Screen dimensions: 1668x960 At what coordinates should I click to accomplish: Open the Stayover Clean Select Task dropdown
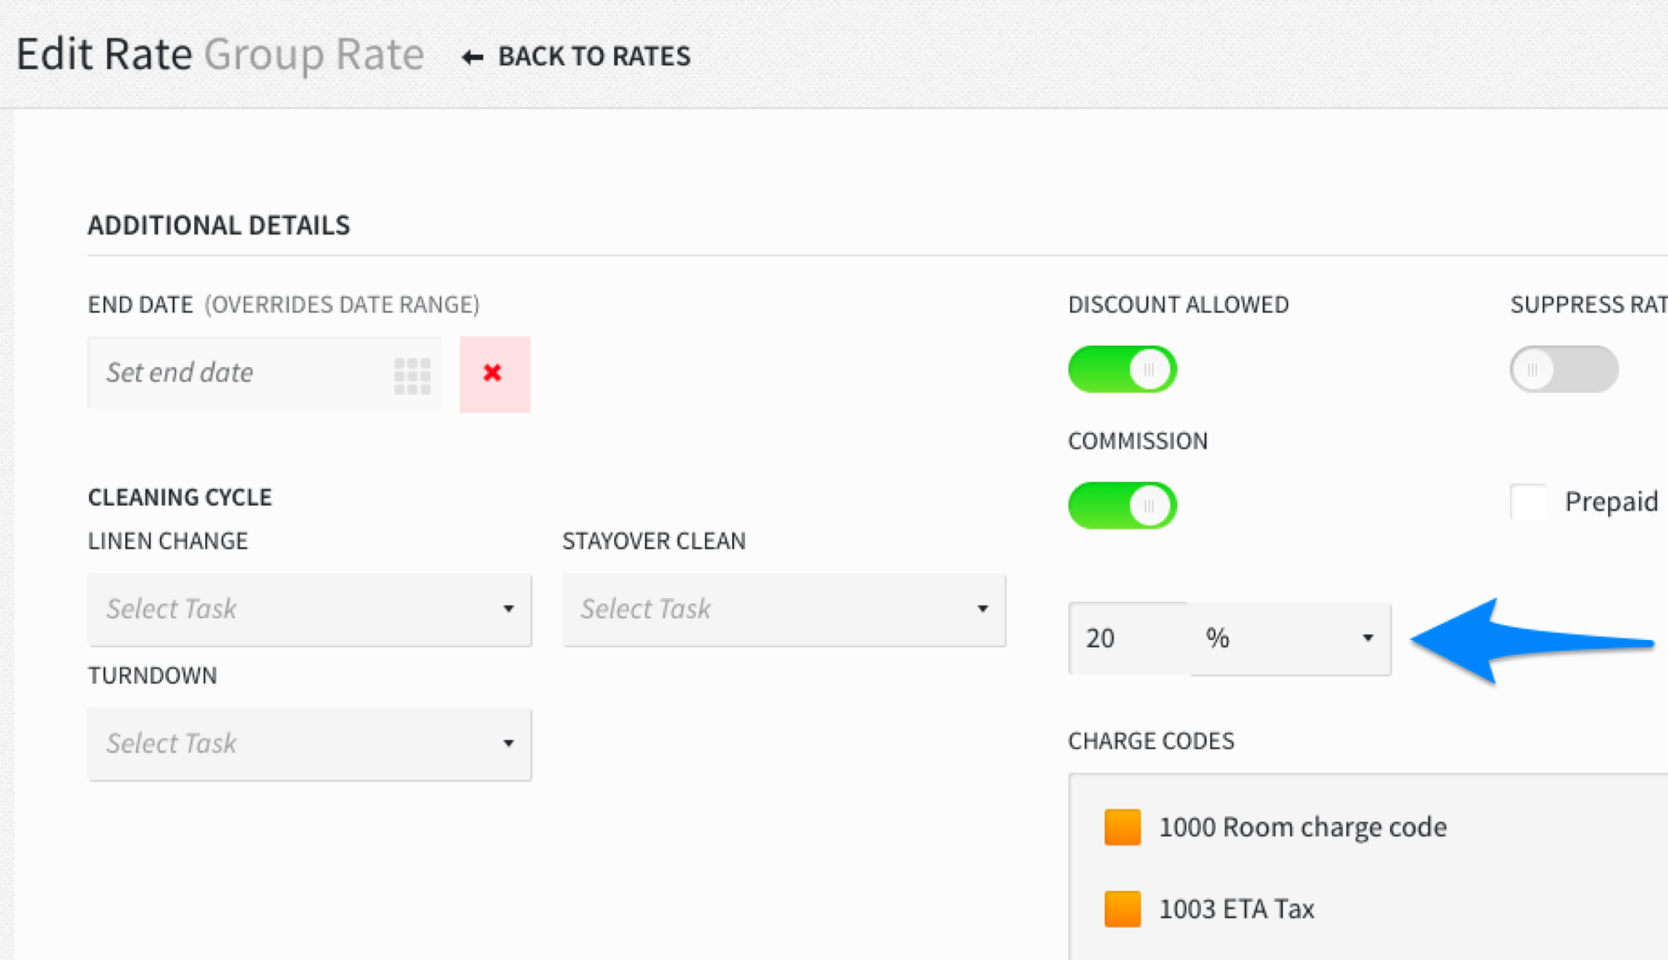tap(784, 609)
